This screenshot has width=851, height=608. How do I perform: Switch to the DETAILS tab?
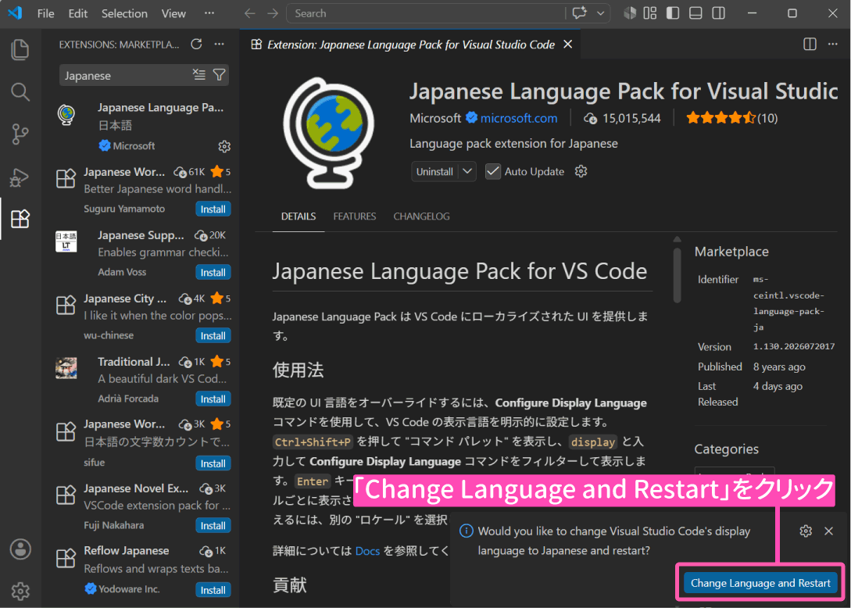coord(299,216)
